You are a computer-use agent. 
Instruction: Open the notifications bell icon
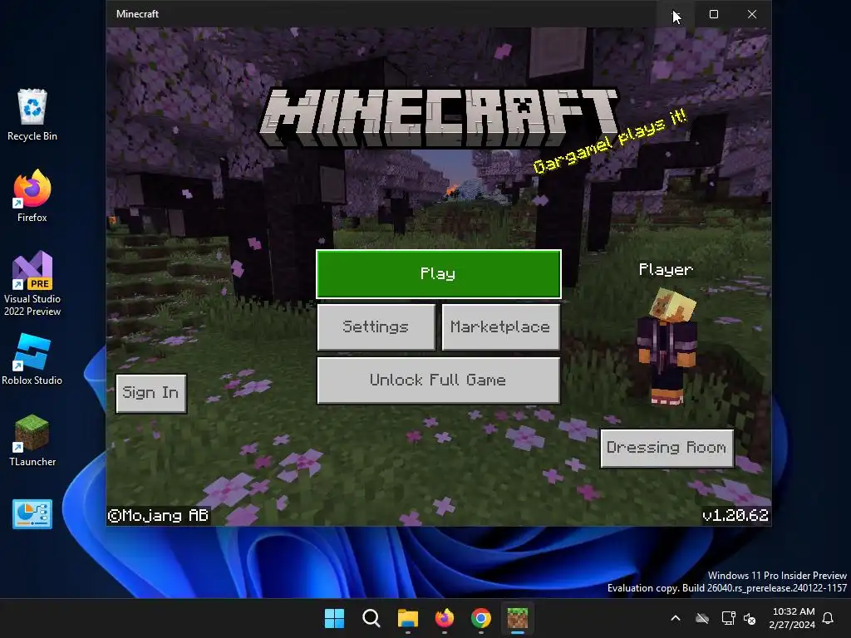click(829, 618)
